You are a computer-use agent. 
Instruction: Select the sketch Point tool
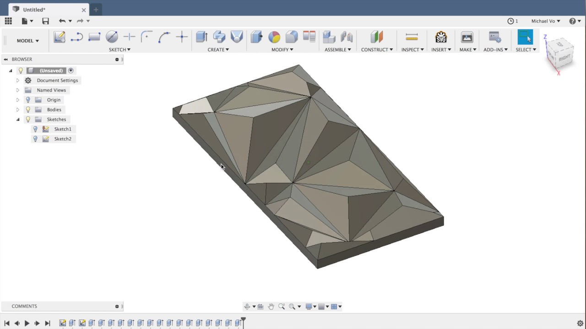point(182,37)
